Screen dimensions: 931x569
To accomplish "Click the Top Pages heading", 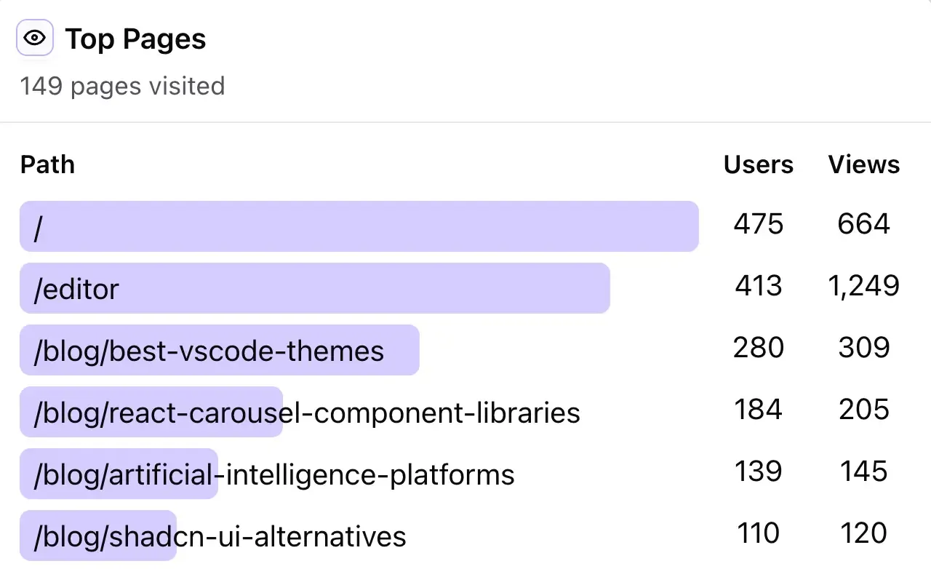I will coord(135,39).
